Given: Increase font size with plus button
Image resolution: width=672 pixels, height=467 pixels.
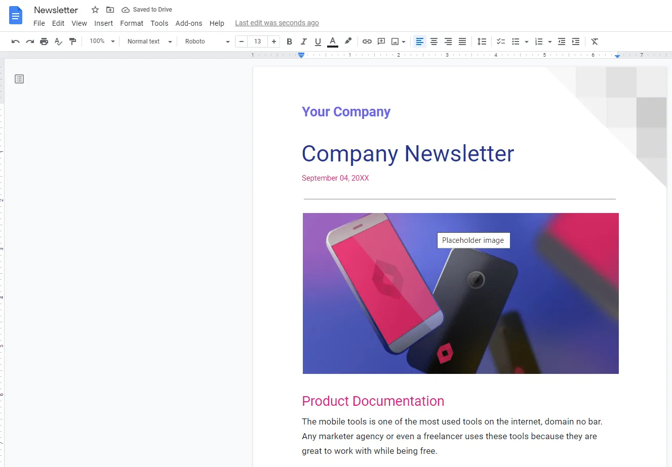Looking at the screenshot, I should [x=273, y=41].
